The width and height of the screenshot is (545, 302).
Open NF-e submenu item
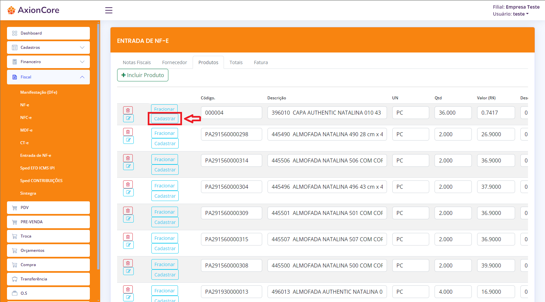point(25,105)
